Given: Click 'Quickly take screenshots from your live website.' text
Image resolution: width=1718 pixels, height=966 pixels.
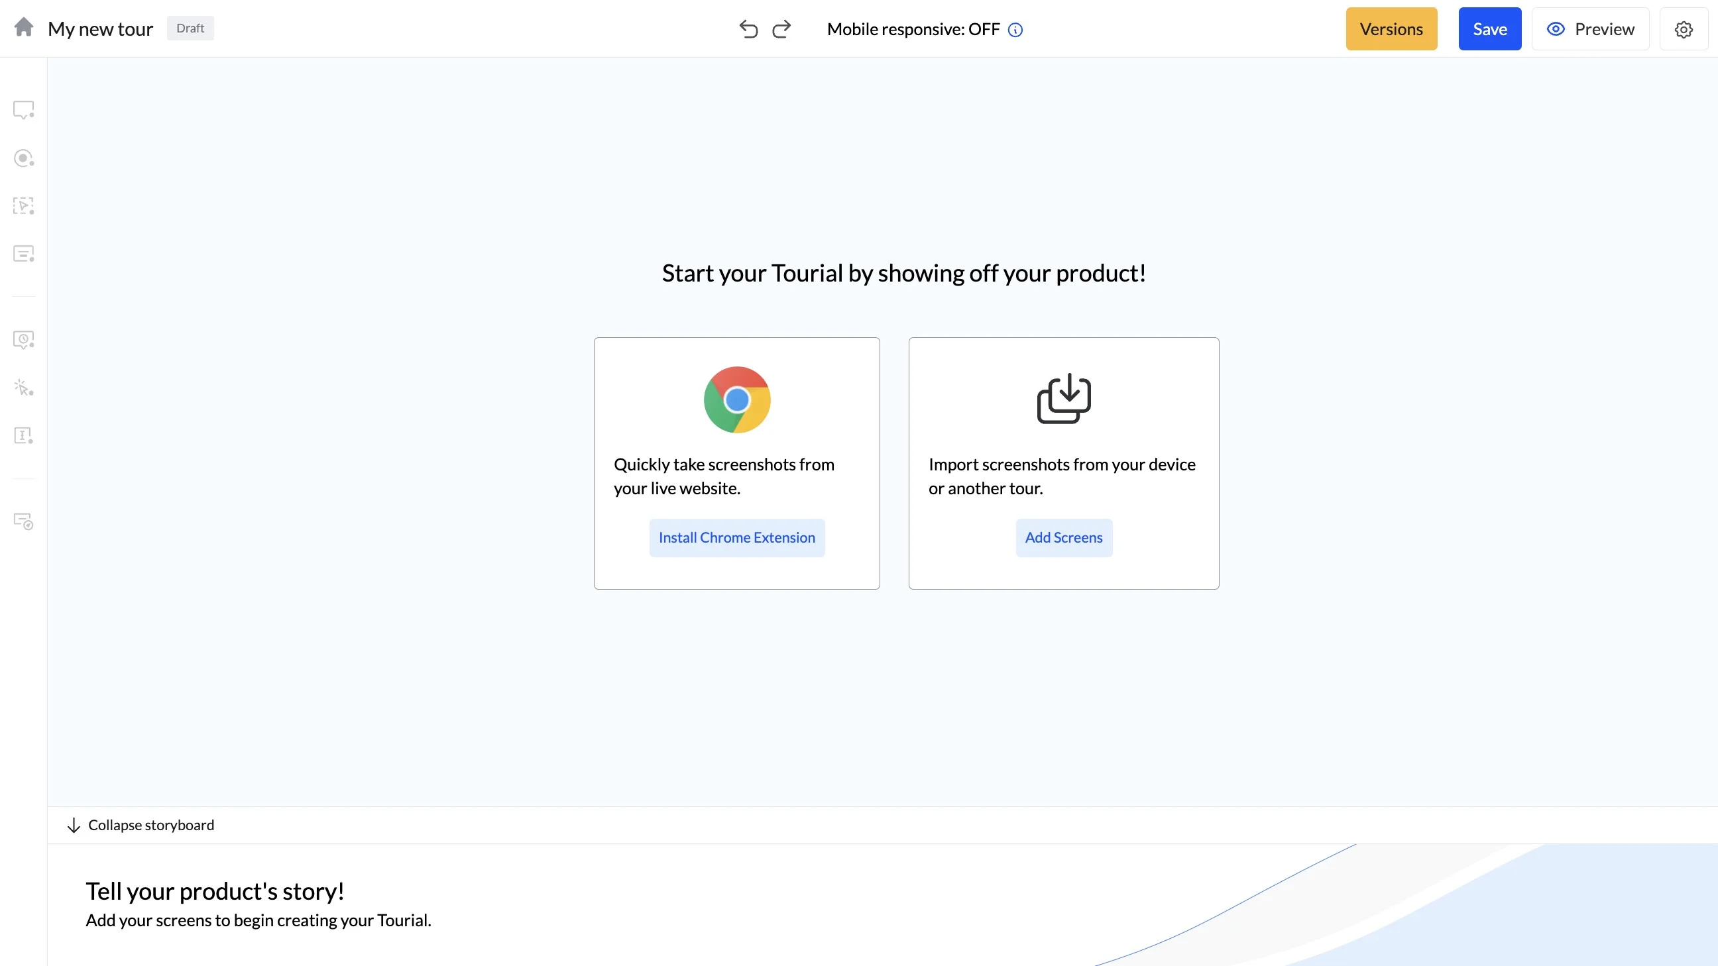Looking at the screenshot, I should pos(724,476).
